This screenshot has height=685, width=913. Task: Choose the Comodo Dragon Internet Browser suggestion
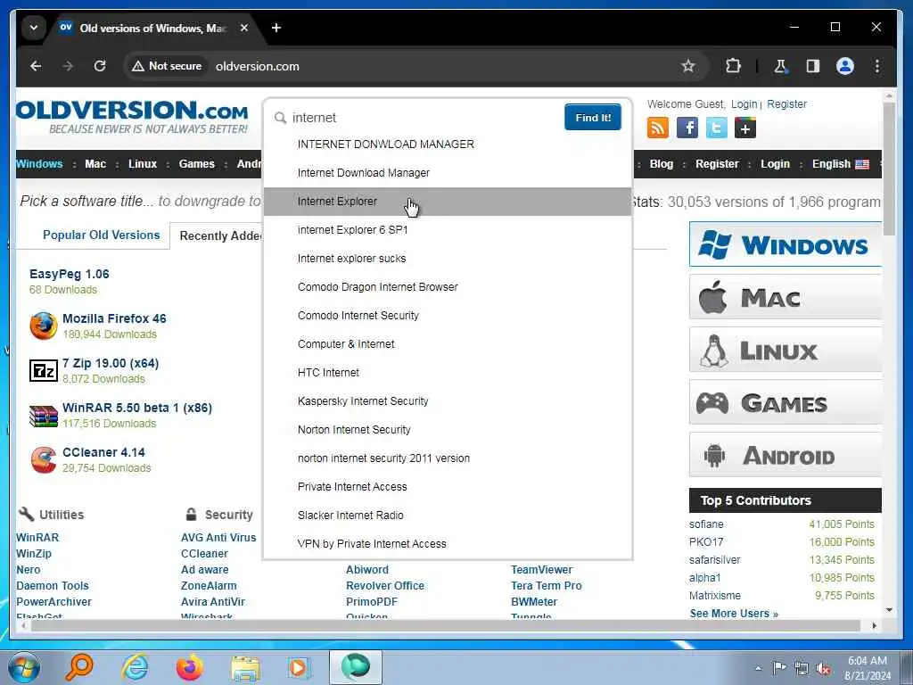448,287
